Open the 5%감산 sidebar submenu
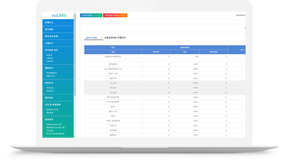This screenshot has height=161, width=285. [49, 55]
